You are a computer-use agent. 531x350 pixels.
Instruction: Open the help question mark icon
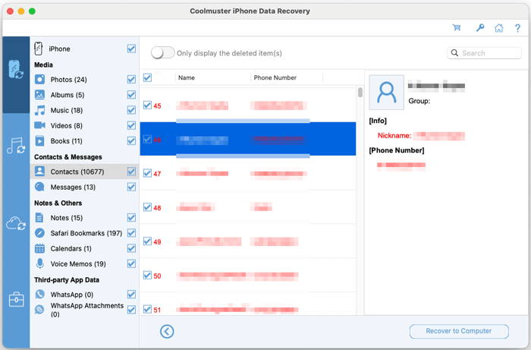pos(517,28)
